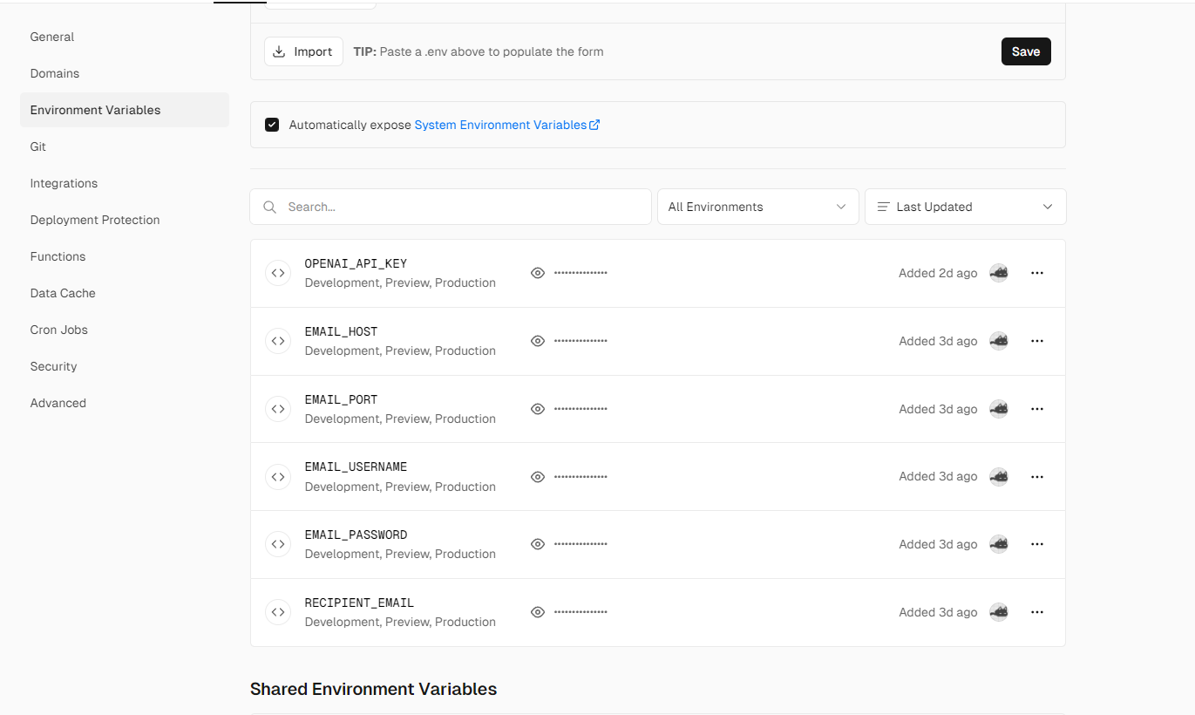Open the Last Updated sort dropdown
This screenshot has height=715, width=1195.
[x=965, y=207]
